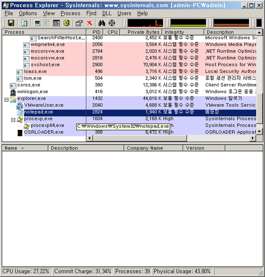
Task: Select the mscorsvw.exe row with PID 2784
Action: point(129,51)
